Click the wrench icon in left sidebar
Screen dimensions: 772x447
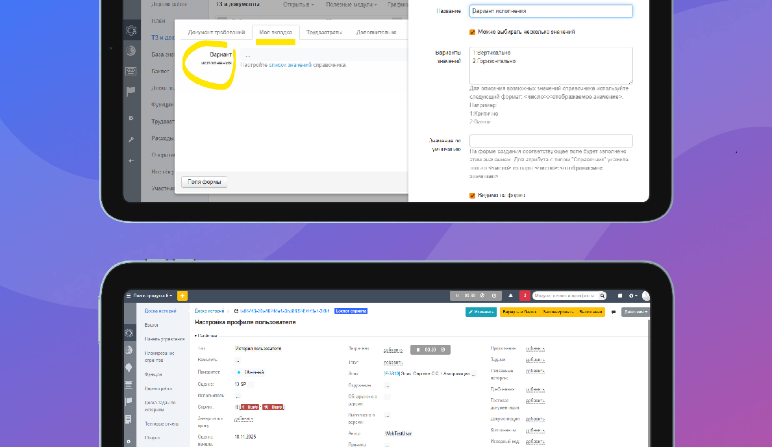pyautogui.click(x=131, y=139)
